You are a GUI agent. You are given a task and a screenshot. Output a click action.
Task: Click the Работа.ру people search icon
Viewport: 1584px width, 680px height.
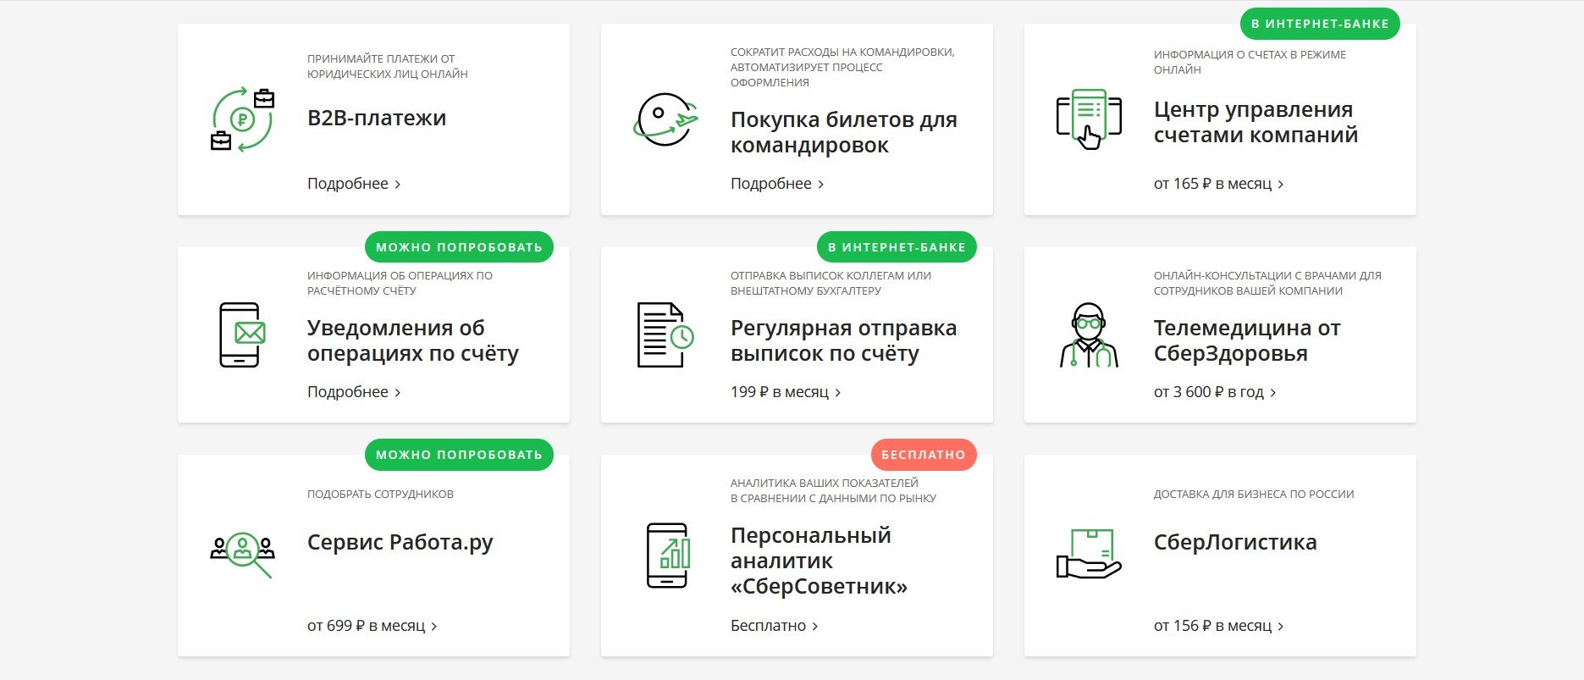[242, 552]
